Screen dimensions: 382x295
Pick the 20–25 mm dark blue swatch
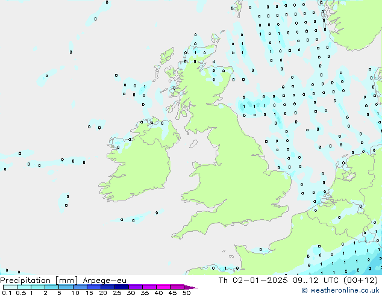(x=107, y=287)
